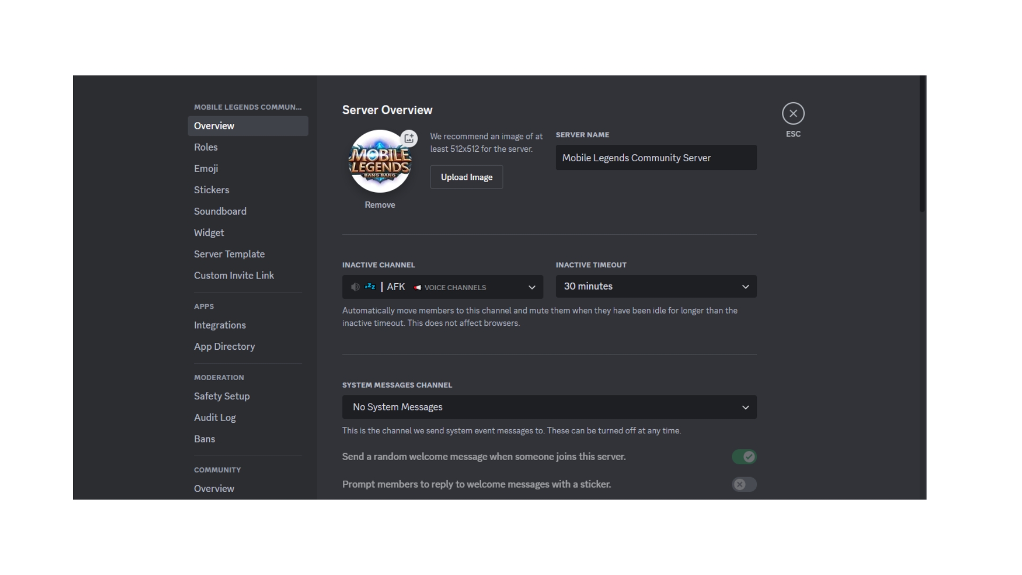Click the upload image icon on server avatar
This screenshot has width=1022, height=575.
click(409, 138)
